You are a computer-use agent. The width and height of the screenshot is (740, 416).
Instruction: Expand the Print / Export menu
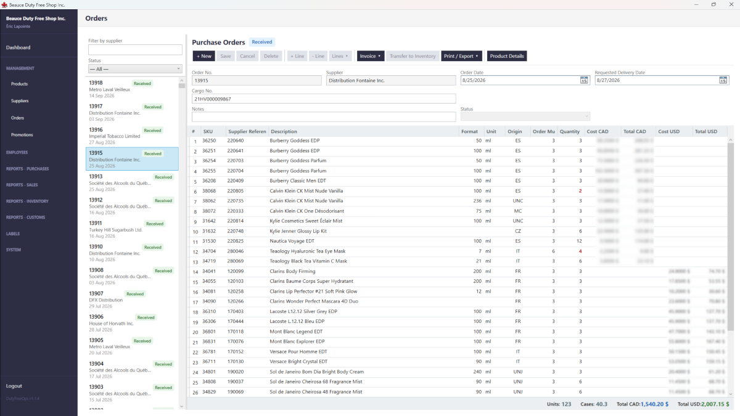click(x=462, y=56)
